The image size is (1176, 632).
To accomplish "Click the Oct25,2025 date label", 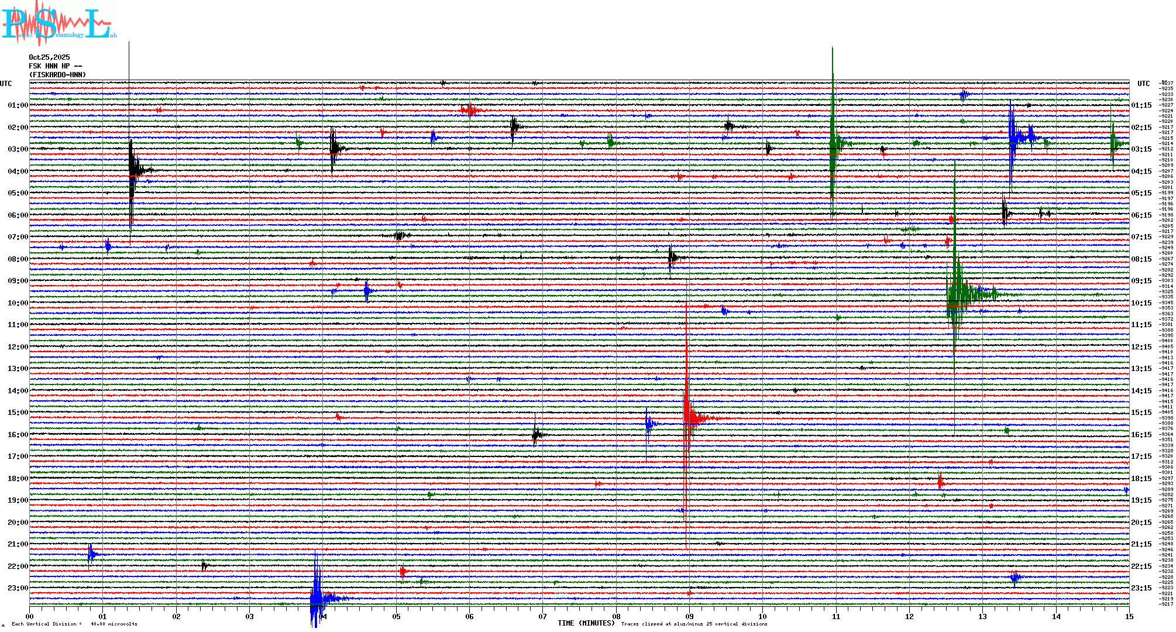I will 49,57.
